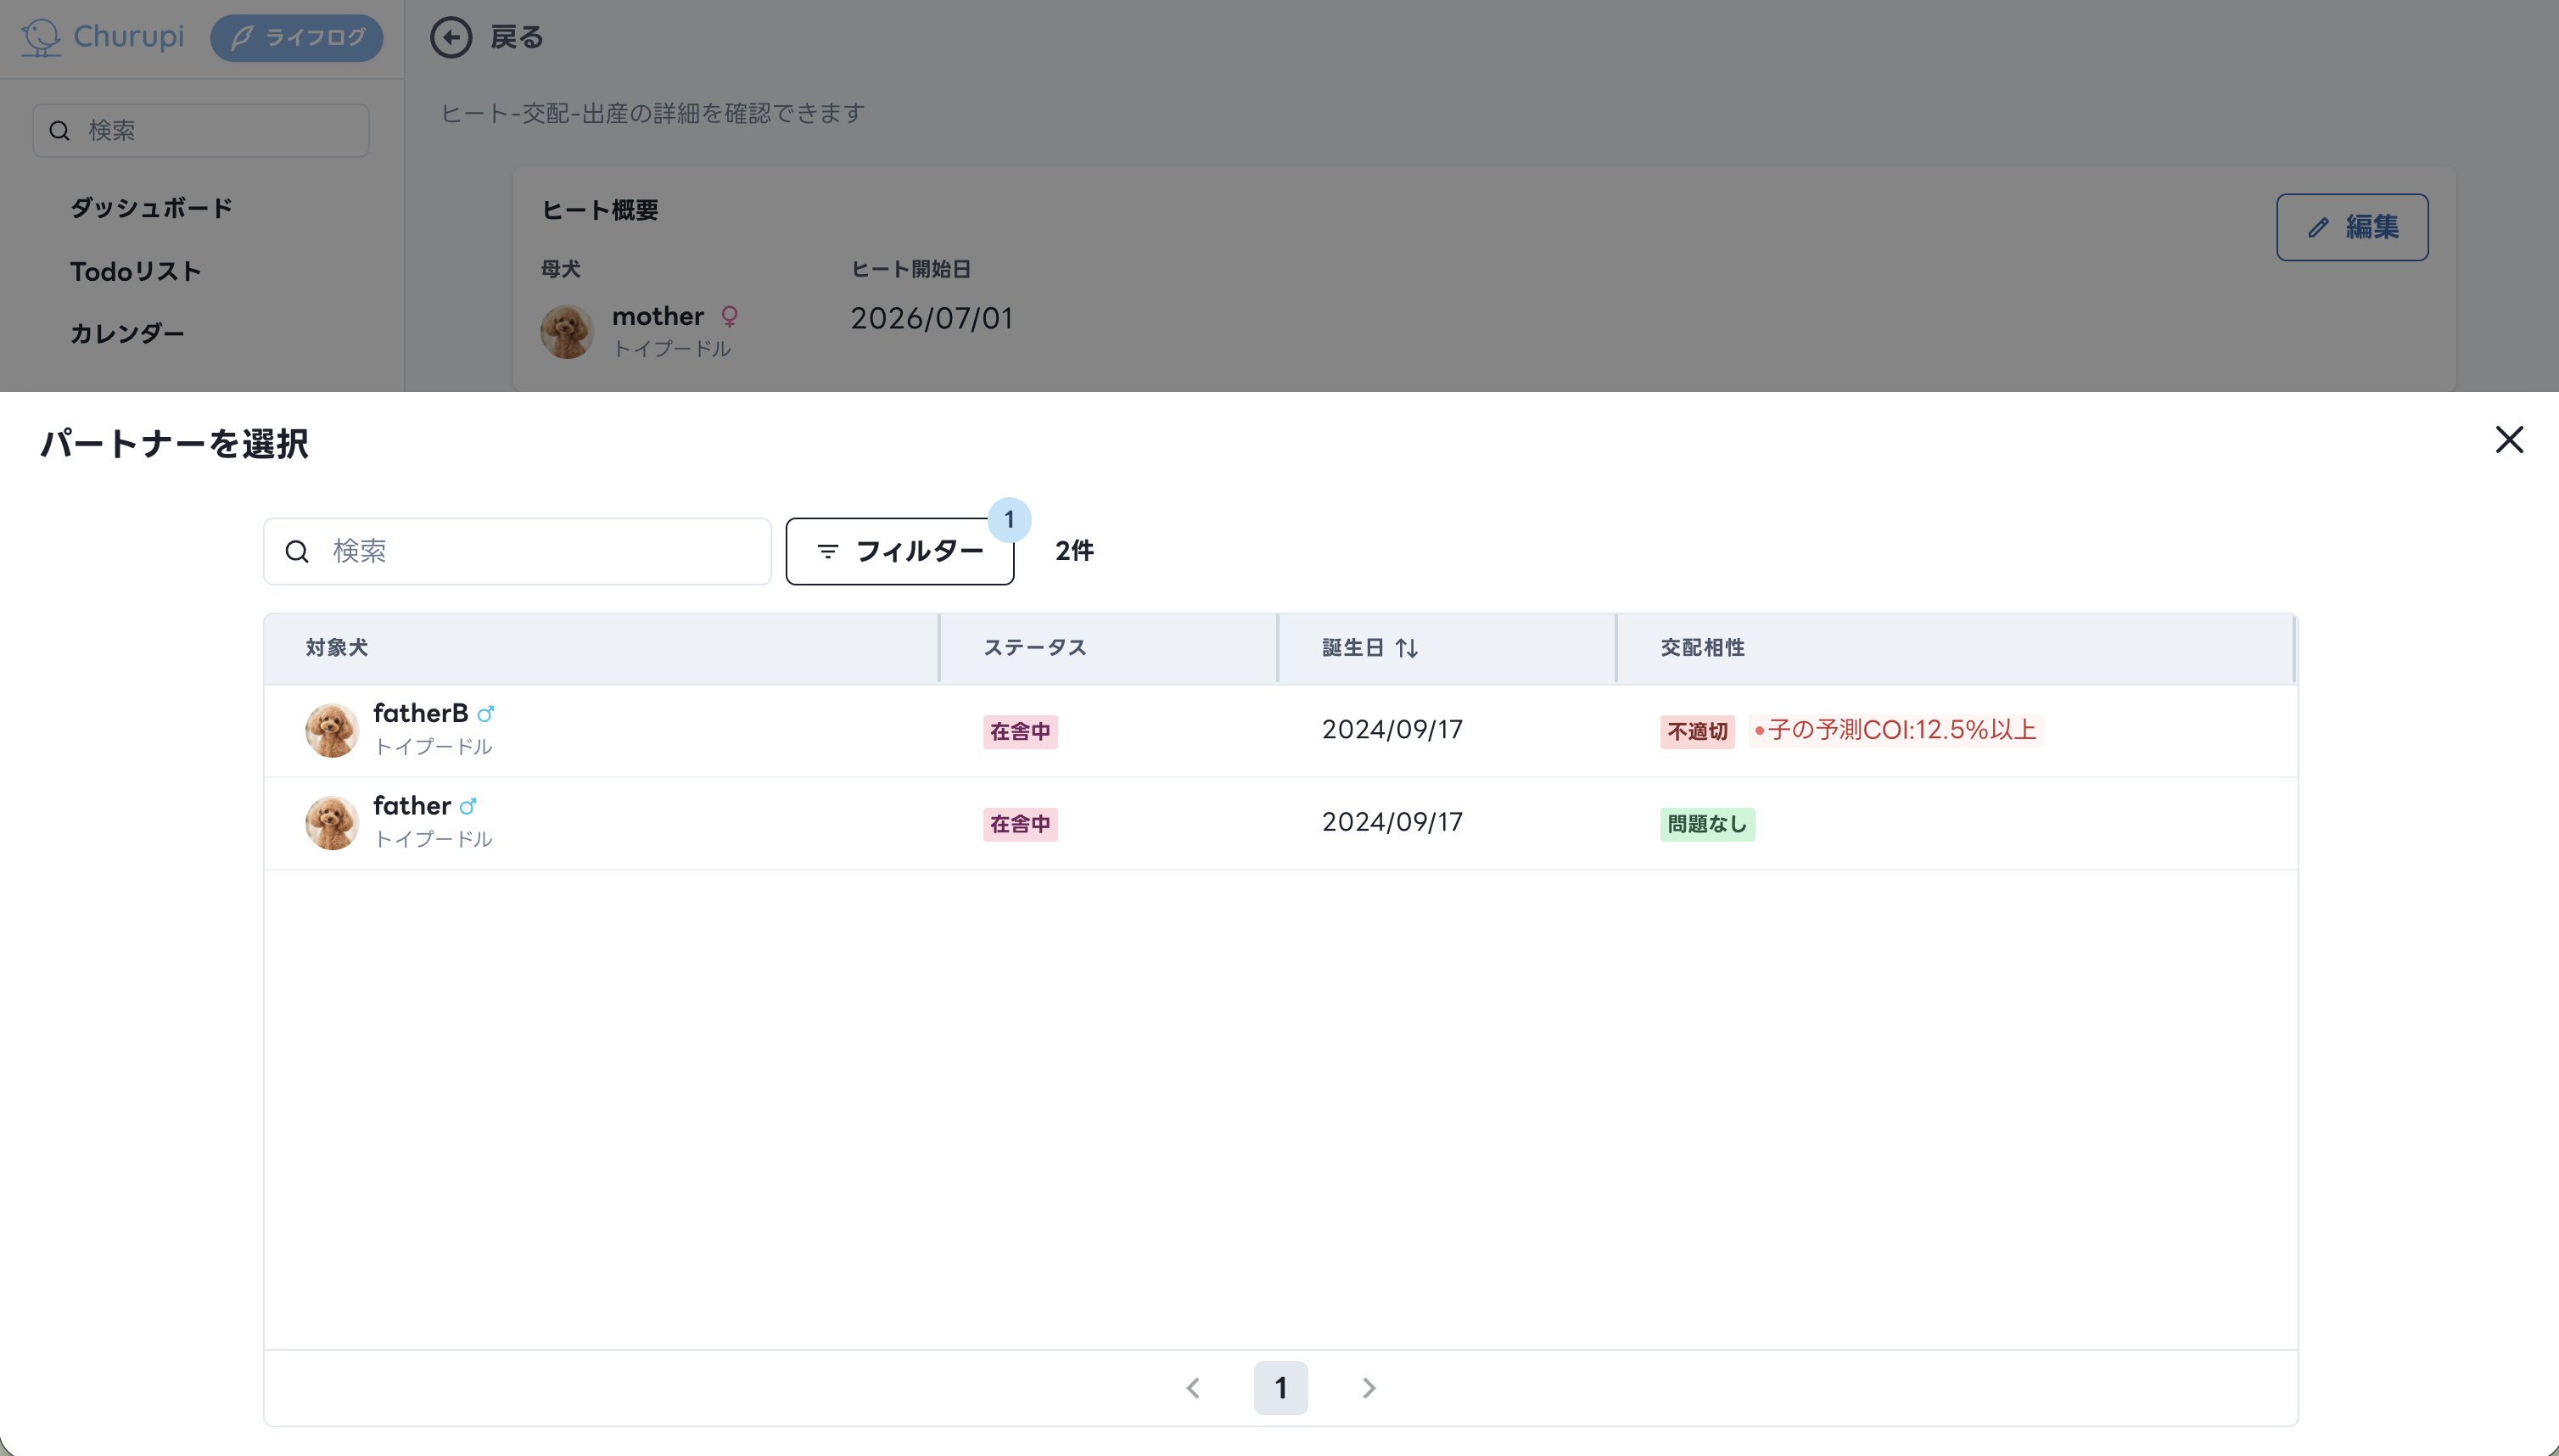Click the ライフログ badge
Screen dimensions: 2559x1456
point(297,38)
